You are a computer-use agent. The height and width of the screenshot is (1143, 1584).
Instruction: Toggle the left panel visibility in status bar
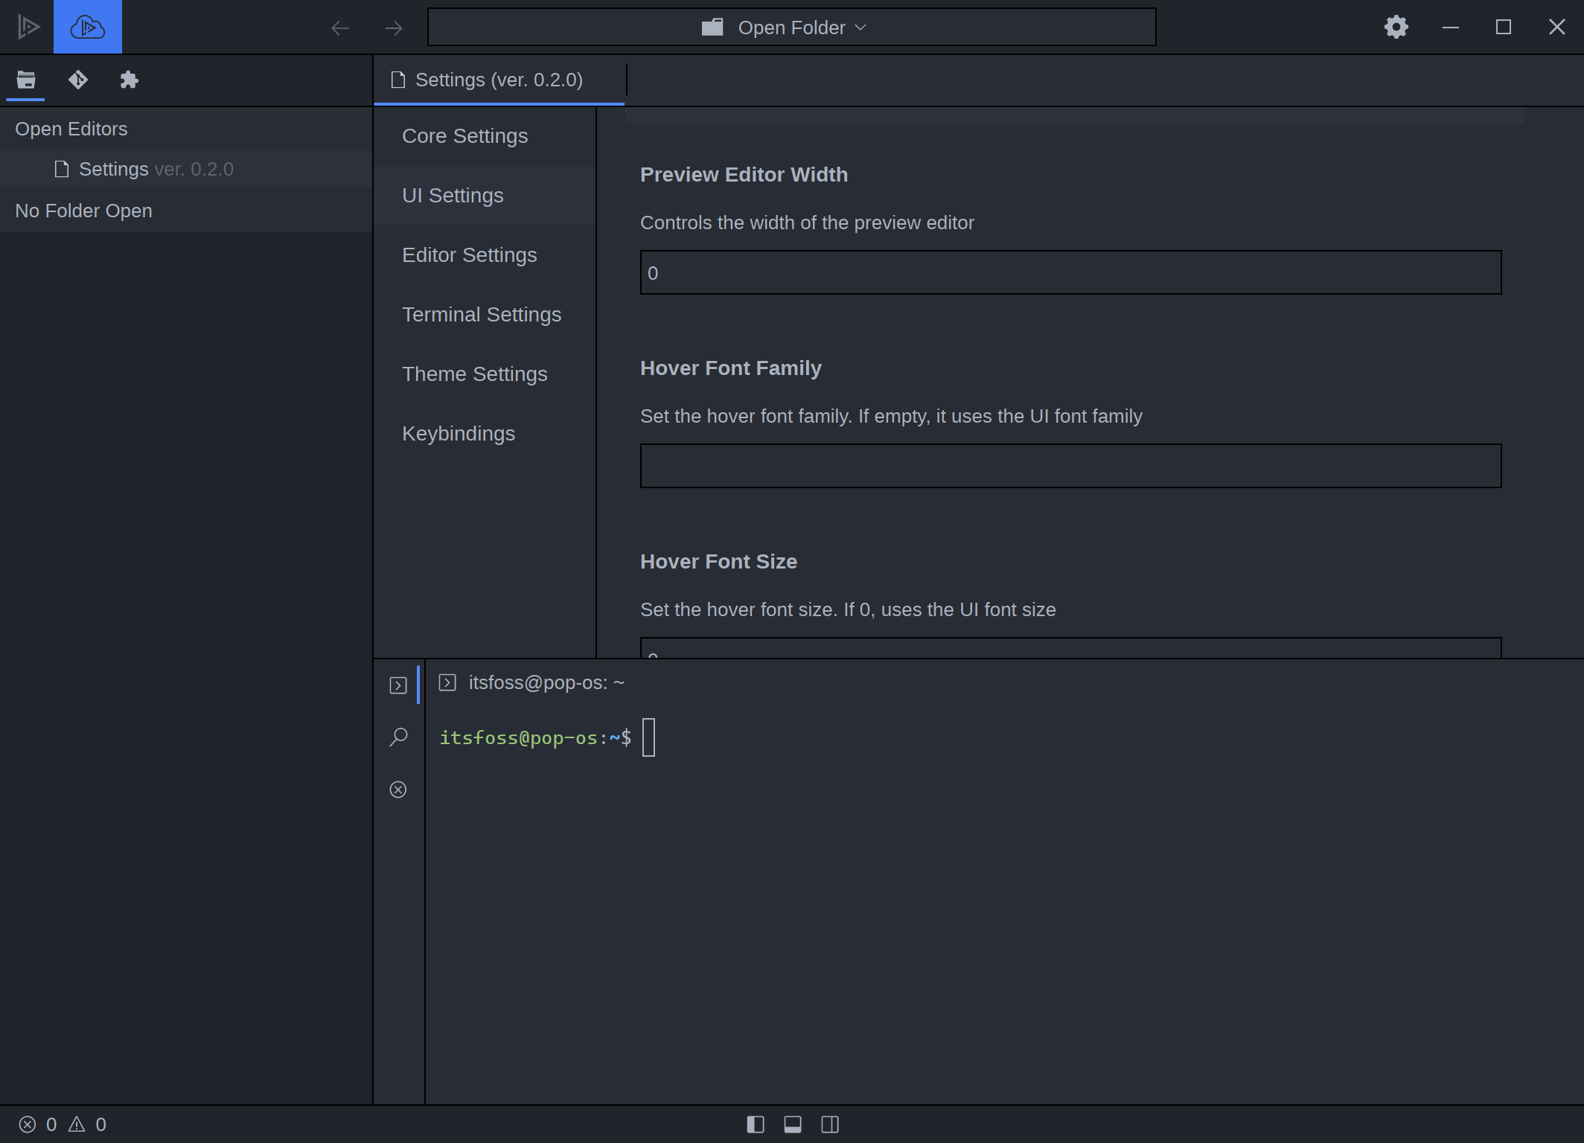click(x=756, y=1124)
